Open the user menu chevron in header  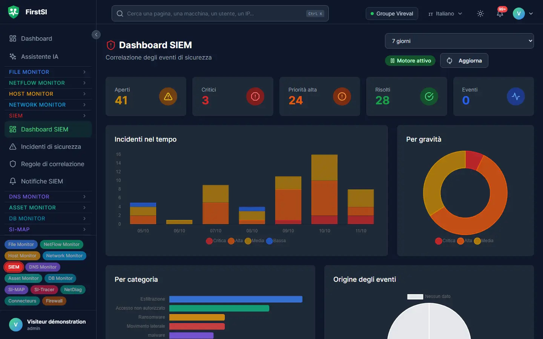click(531, 14)
